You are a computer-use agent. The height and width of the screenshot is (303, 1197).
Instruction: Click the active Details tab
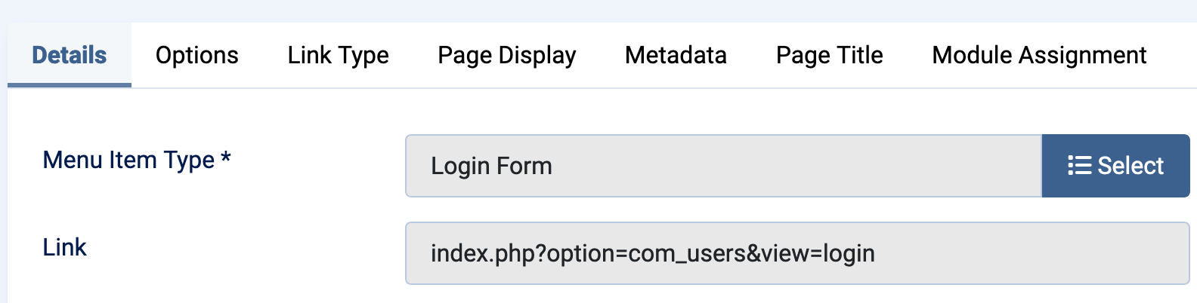point(70,55)
